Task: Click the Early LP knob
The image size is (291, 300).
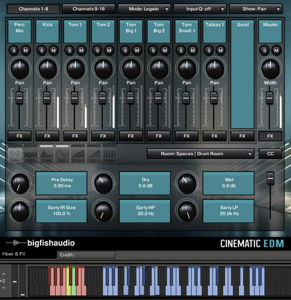Action: point(186,210)
